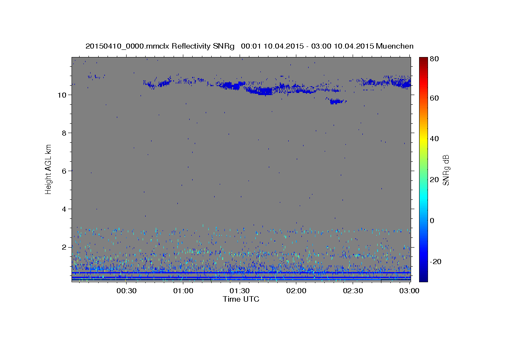Click the plot title '20150410_0000.mmclx Reflectivity SNRg'
The height and width of the screenshot is (338, 508).
click(160, 46)
